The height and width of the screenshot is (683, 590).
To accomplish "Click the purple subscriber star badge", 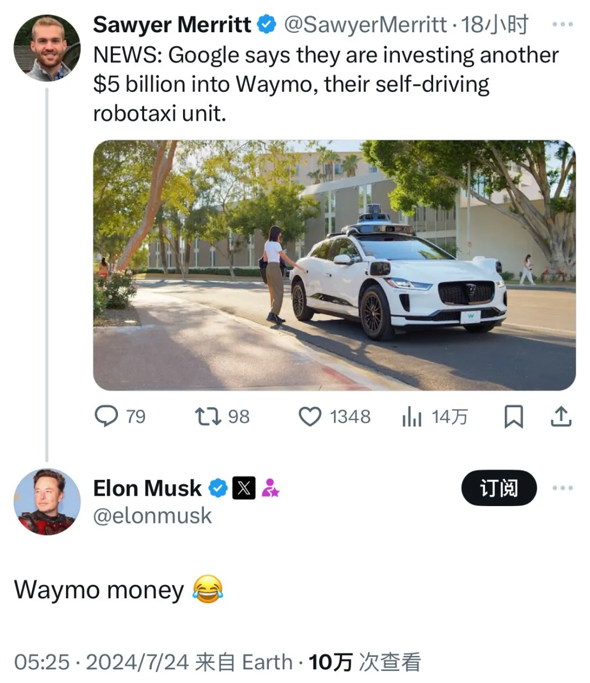I will click(270, 488).
